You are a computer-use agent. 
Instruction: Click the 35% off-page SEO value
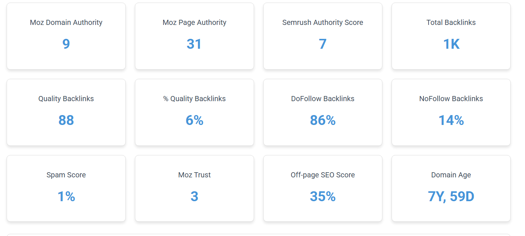pos(323,196)
